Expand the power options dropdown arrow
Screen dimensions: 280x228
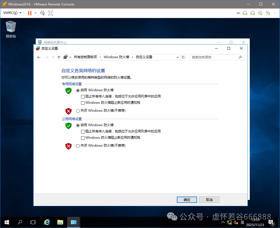tap(35, 13)
